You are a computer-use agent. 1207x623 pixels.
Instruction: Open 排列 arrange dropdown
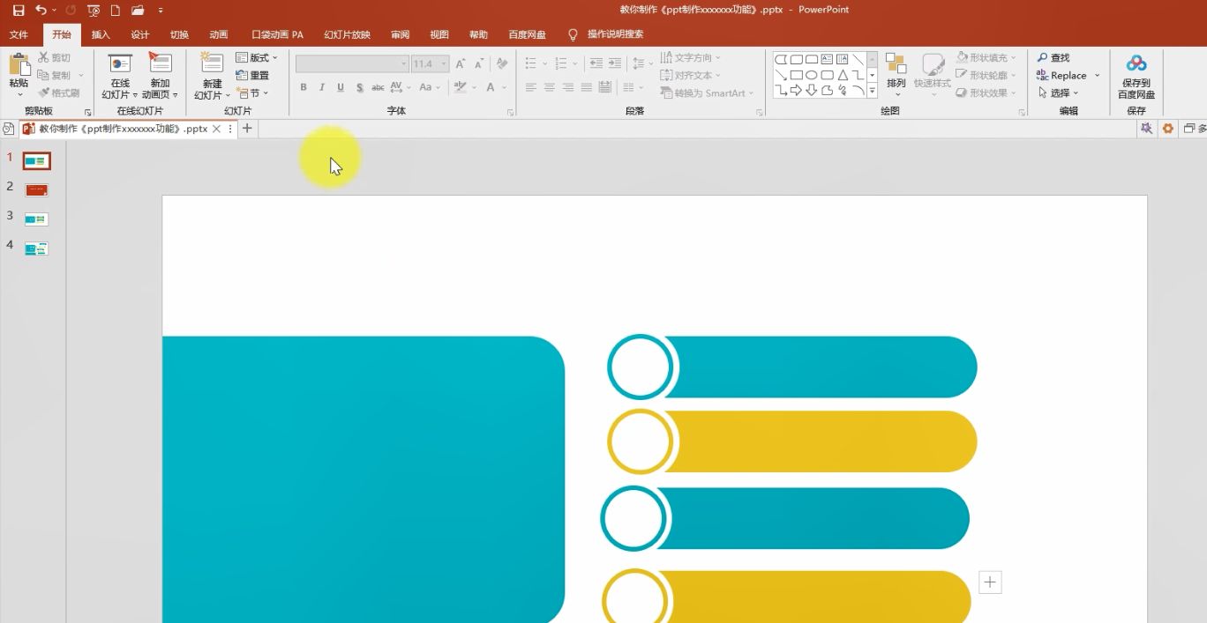click(x=896, y=76)
